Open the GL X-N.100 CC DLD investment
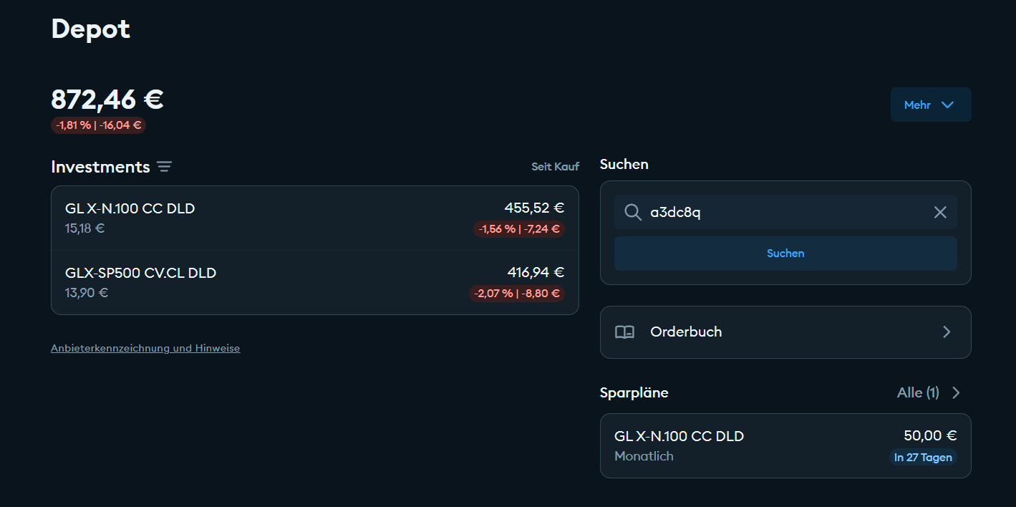Screen dimensions: 1016x507 pos(314,218)
